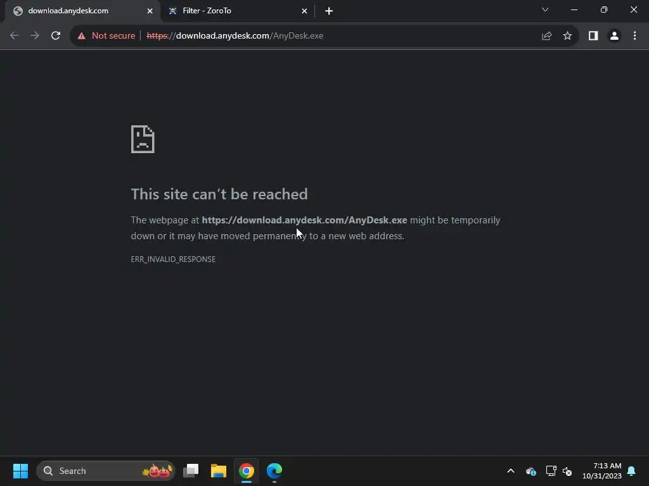Image resolution: width=649 pixels, height=486 pixels.
Task: Click the ERR_INVALID_RESPONSE error code
Action: [x=173, y=259]
